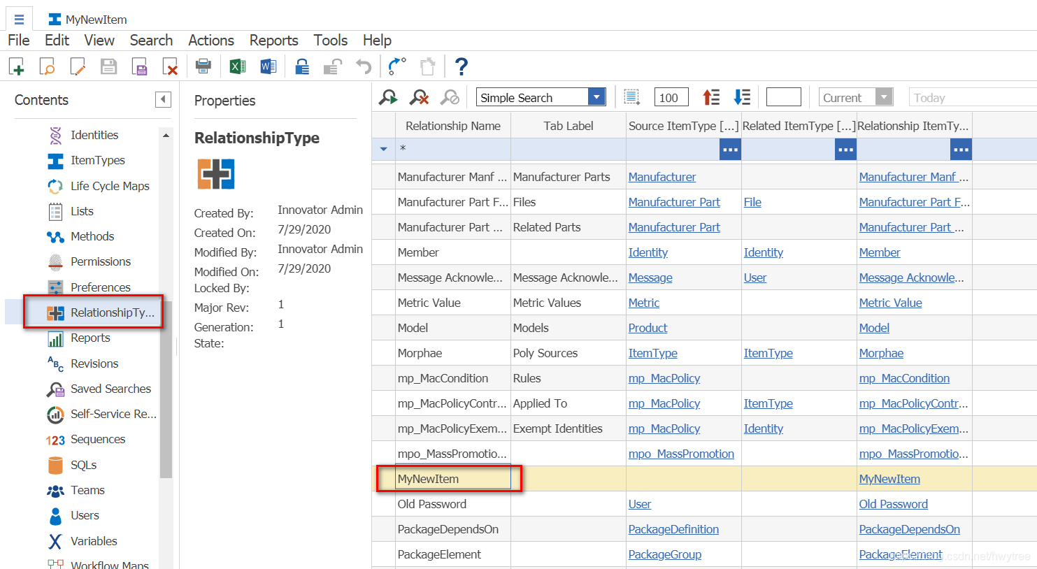Click the select-all grid icon
Viewport: 1037px width, 569px height.
(631, 97)
